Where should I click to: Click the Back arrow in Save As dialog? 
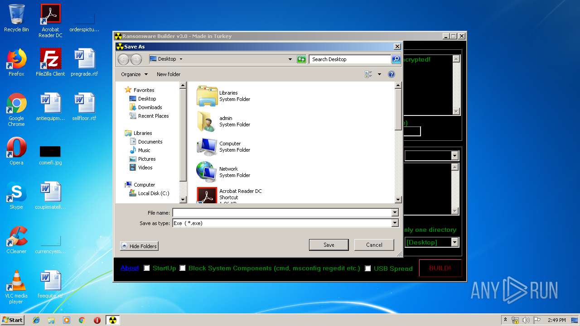[x=123, y=59]
